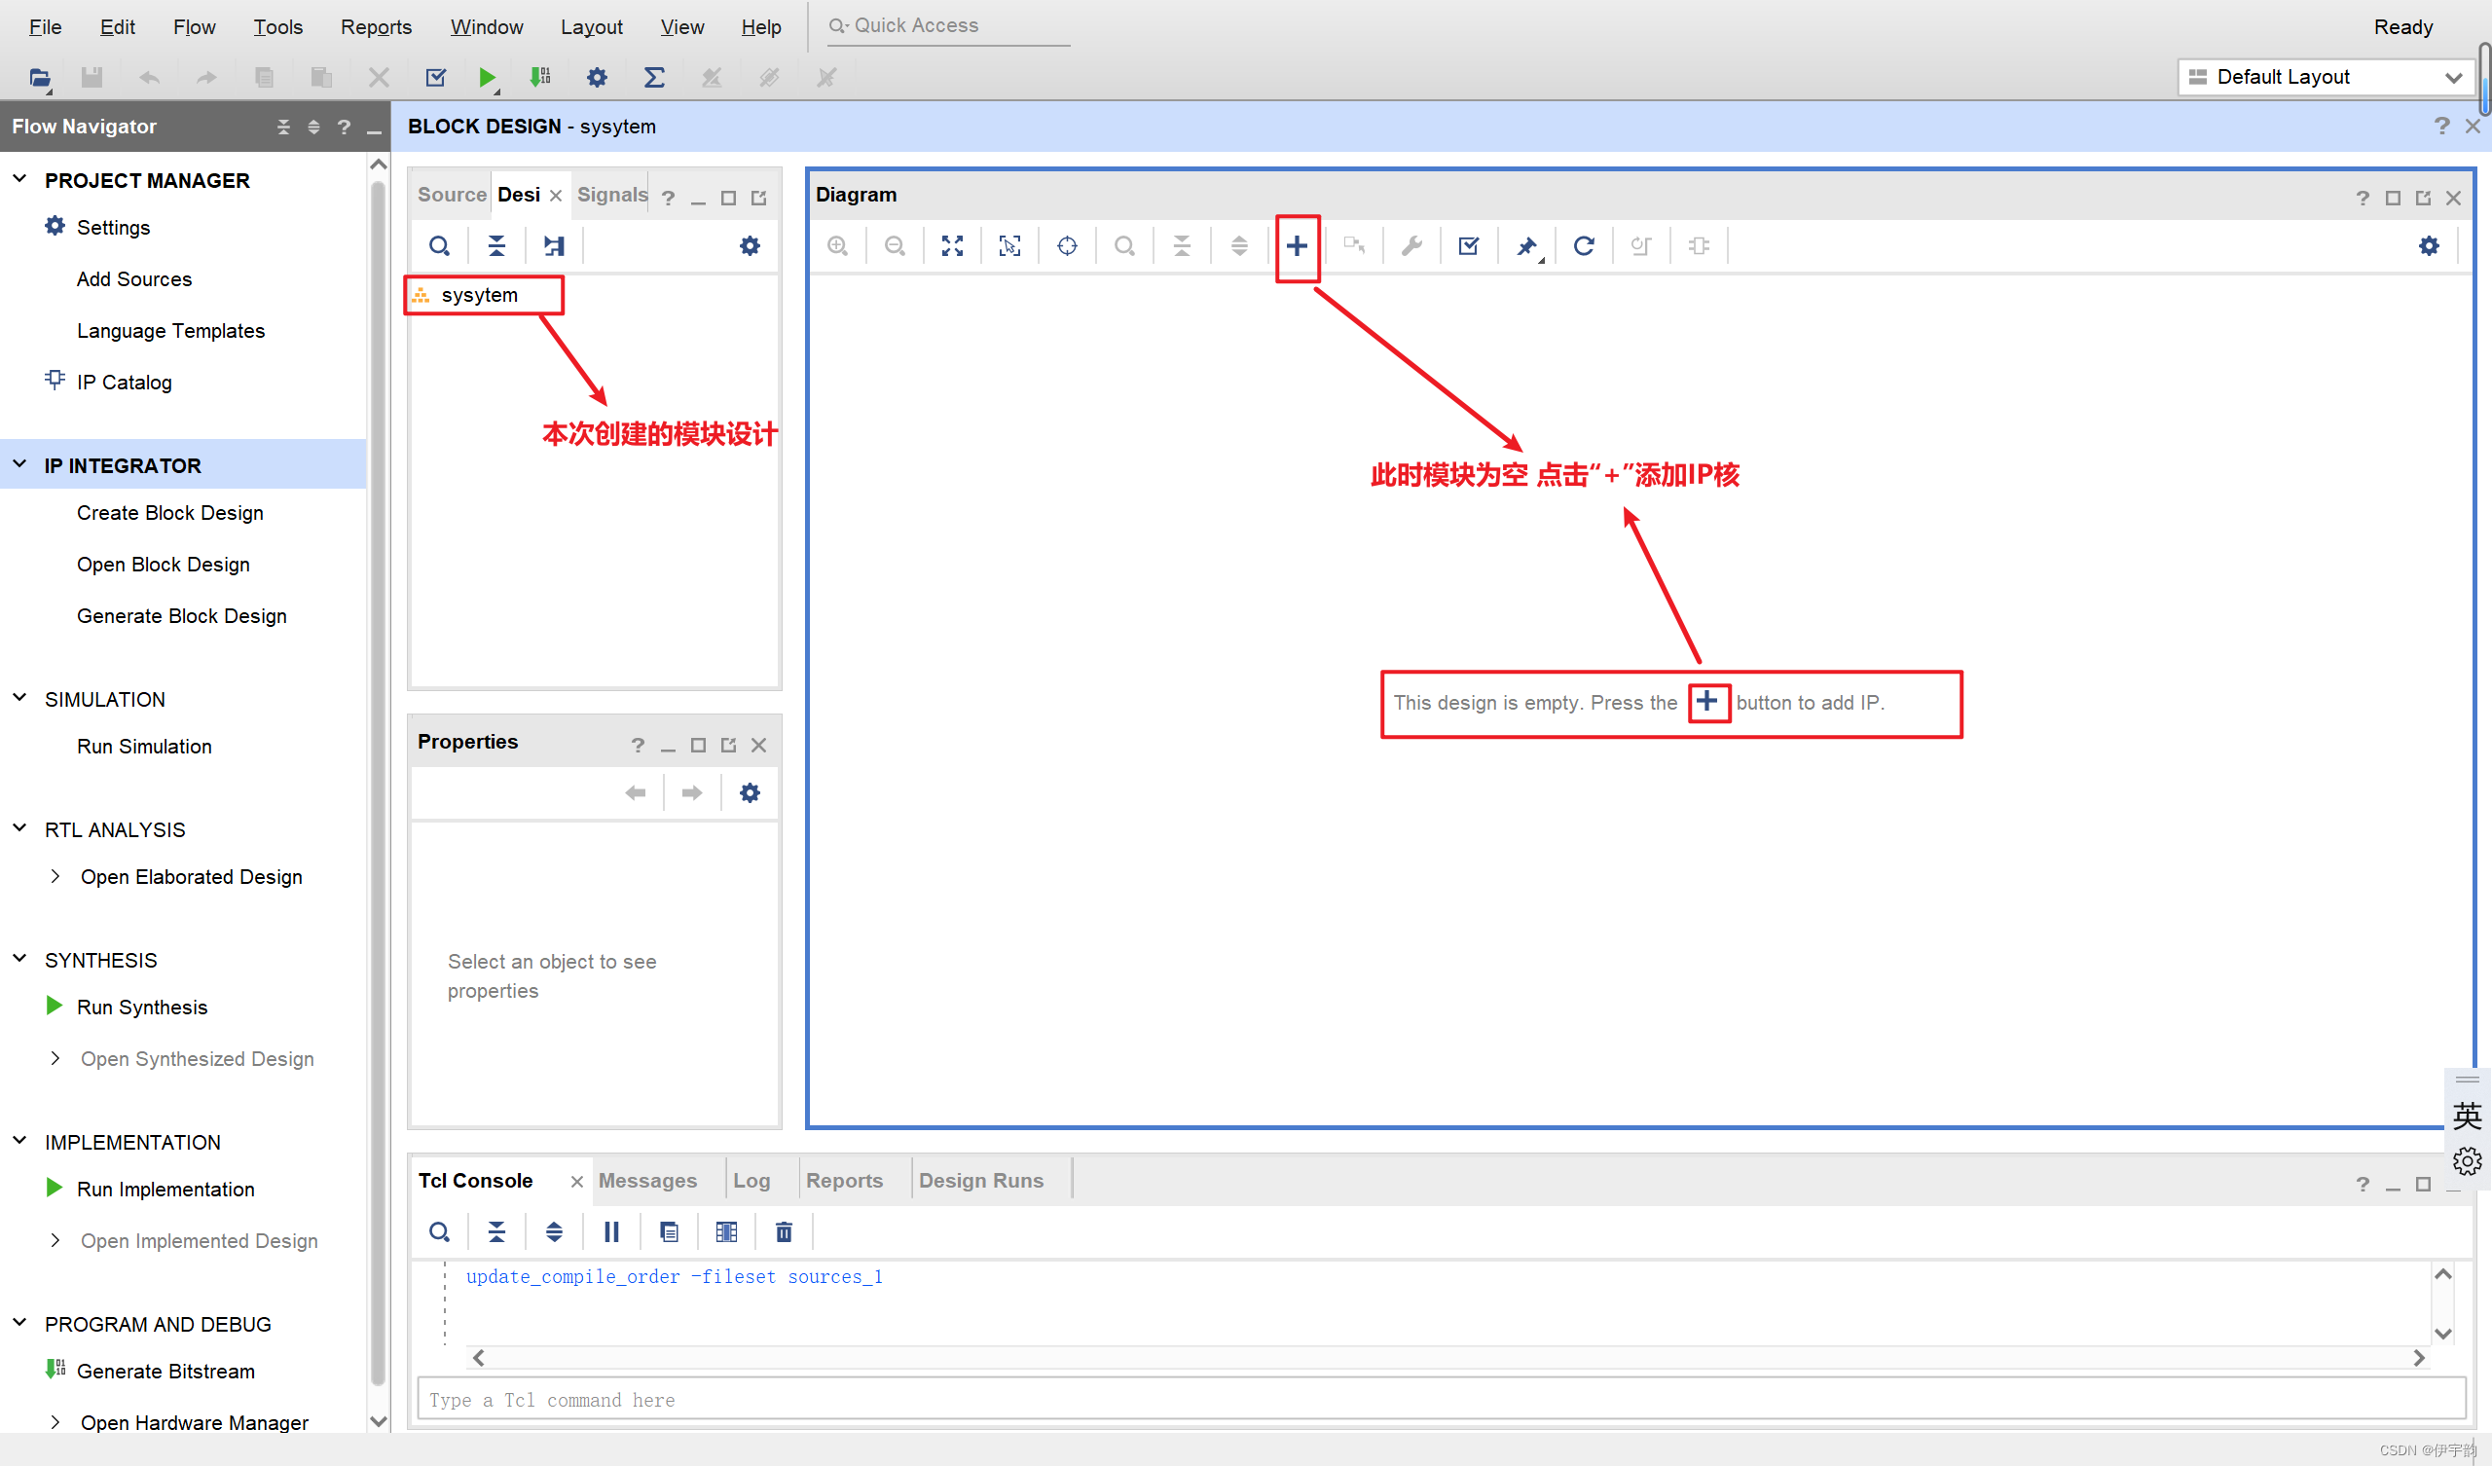Image resolution: width=2492 pixels, height=1466 pixels.
Task: Click the column view icon in Tcl Console
Action: tap(726, 1232)
